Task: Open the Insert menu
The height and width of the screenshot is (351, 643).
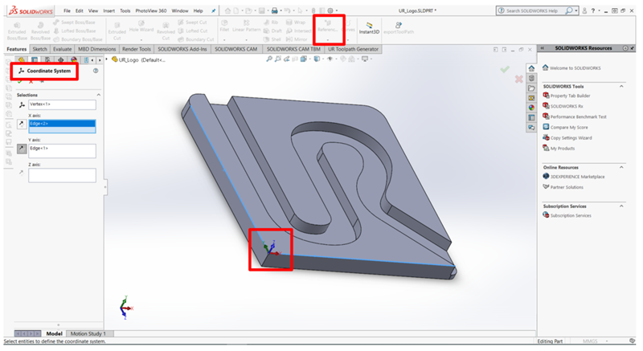Action: pos(109,10)
